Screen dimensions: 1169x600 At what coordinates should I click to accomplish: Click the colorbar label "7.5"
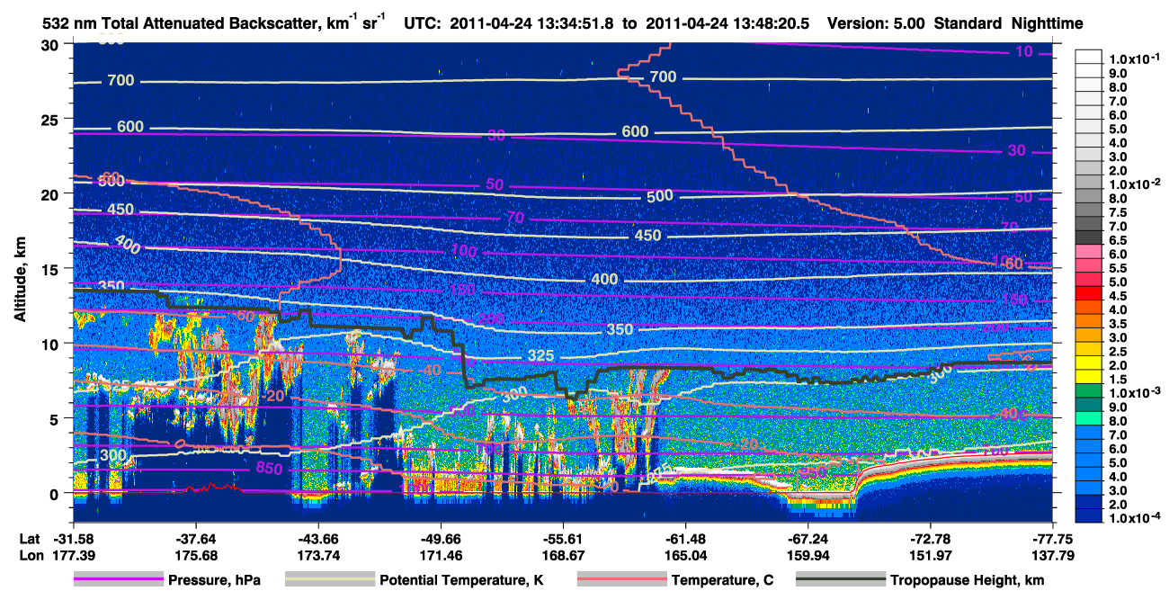[x=1118, y=212]
